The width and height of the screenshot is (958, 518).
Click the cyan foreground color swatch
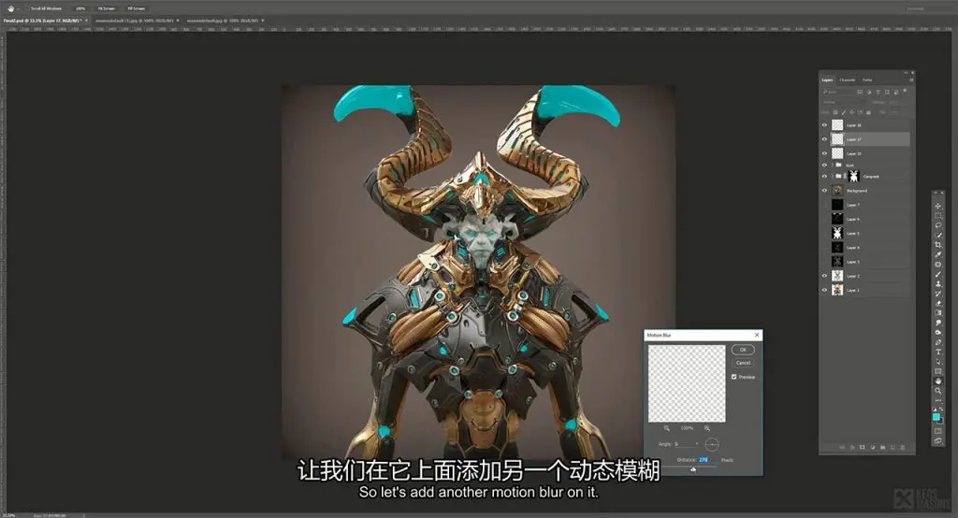coord(936,417)
